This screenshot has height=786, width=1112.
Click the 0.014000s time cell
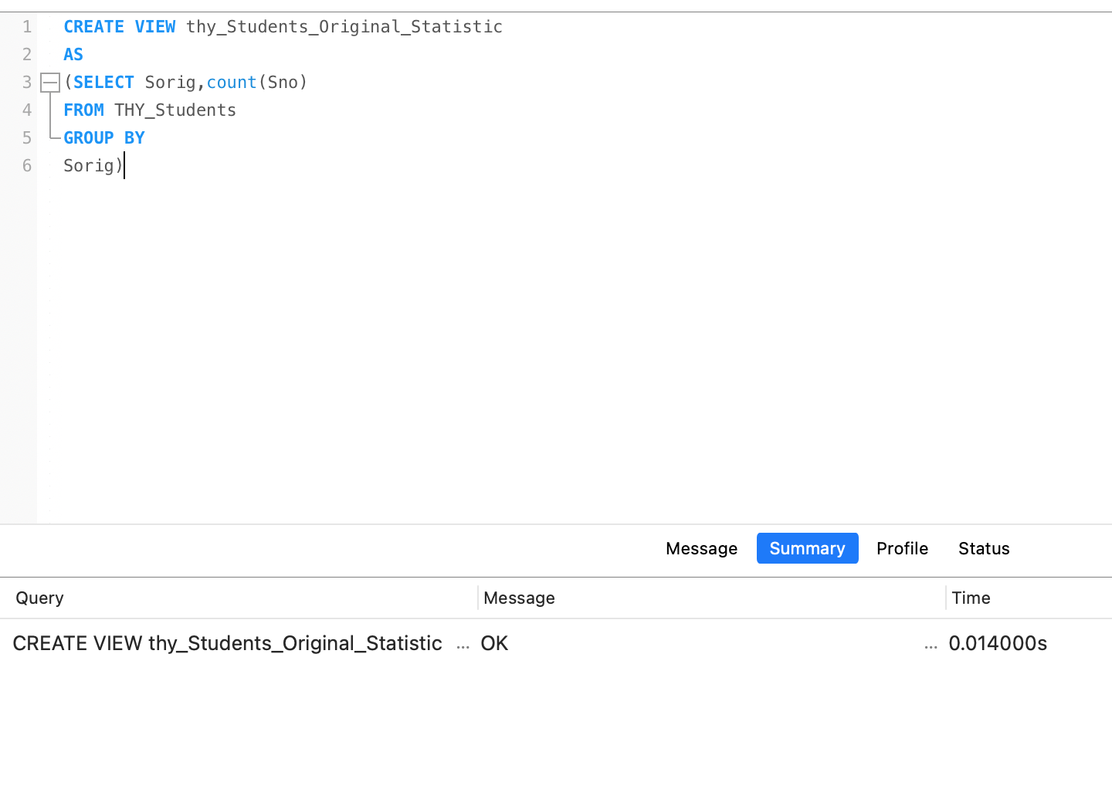[x=998, y=643]
